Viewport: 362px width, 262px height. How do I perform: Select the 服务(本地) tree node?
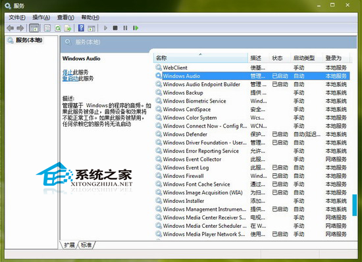[x=25, y=40]
